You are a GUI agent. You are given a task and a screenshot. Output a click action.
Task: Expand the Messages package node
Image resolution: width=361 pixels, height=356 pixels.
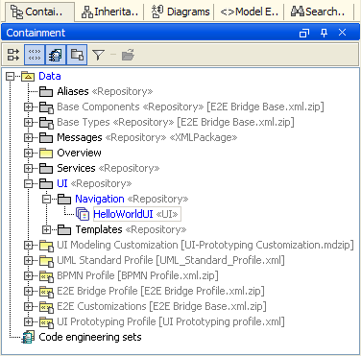pos(29,137)
